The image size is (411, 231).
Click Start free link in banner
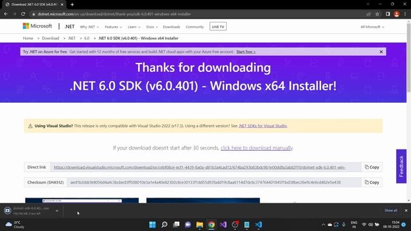(x=246, y=52)
